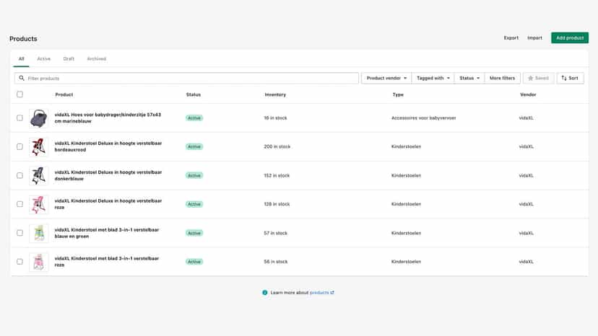Click the sort arrows icon
The image size is (598, 336).
click(x=564, y=78)
